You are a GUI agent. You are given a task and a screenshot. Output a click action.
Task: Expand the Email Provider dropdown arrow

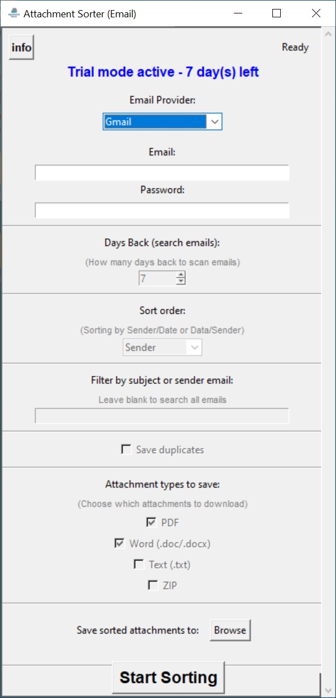coord(215,121)
